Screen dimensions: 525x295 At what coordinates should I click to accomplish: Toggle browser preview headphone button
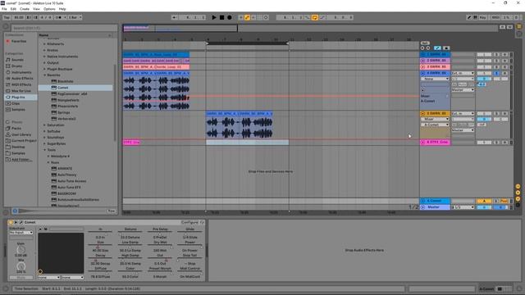click(x=15, y=211)
